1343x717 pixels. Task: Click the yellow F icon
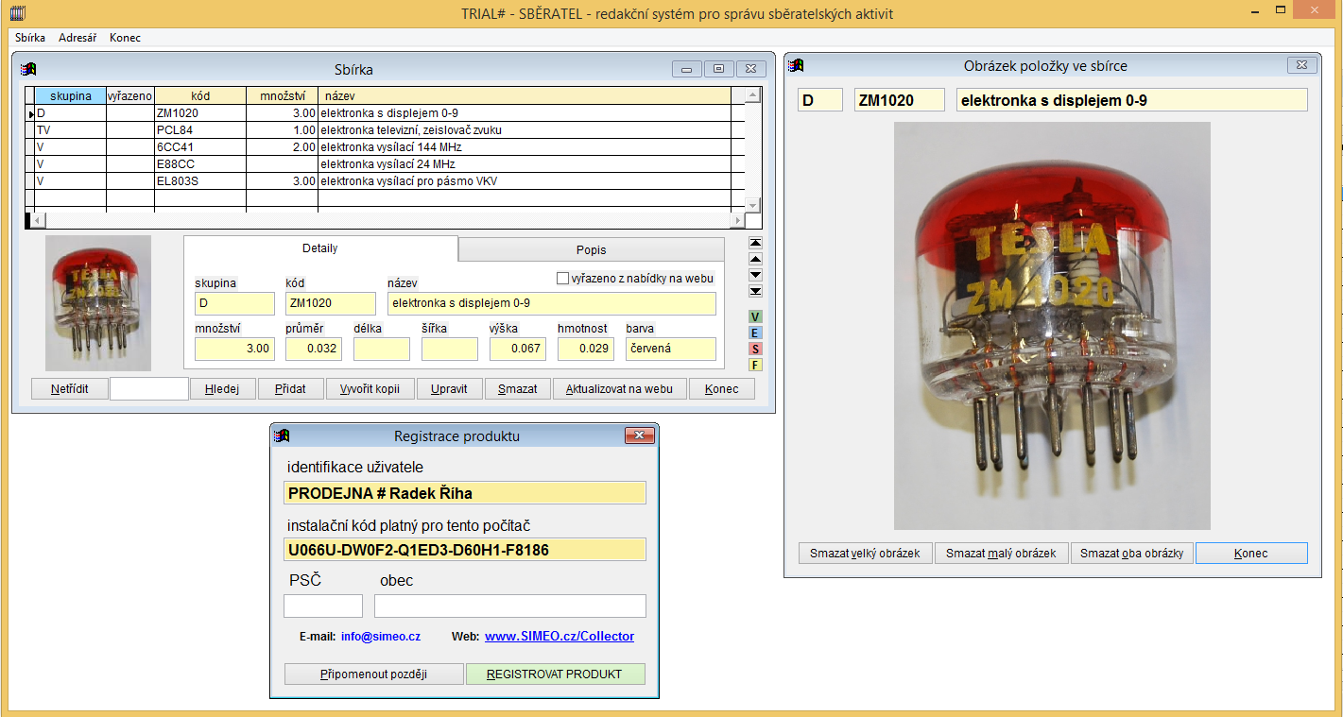click(x=755, y=365)
